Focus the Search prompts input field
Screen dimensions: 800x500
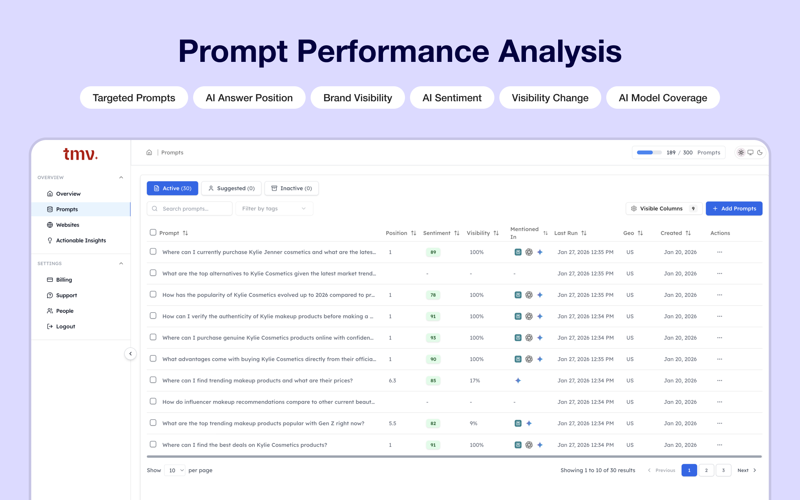point(189,209)
